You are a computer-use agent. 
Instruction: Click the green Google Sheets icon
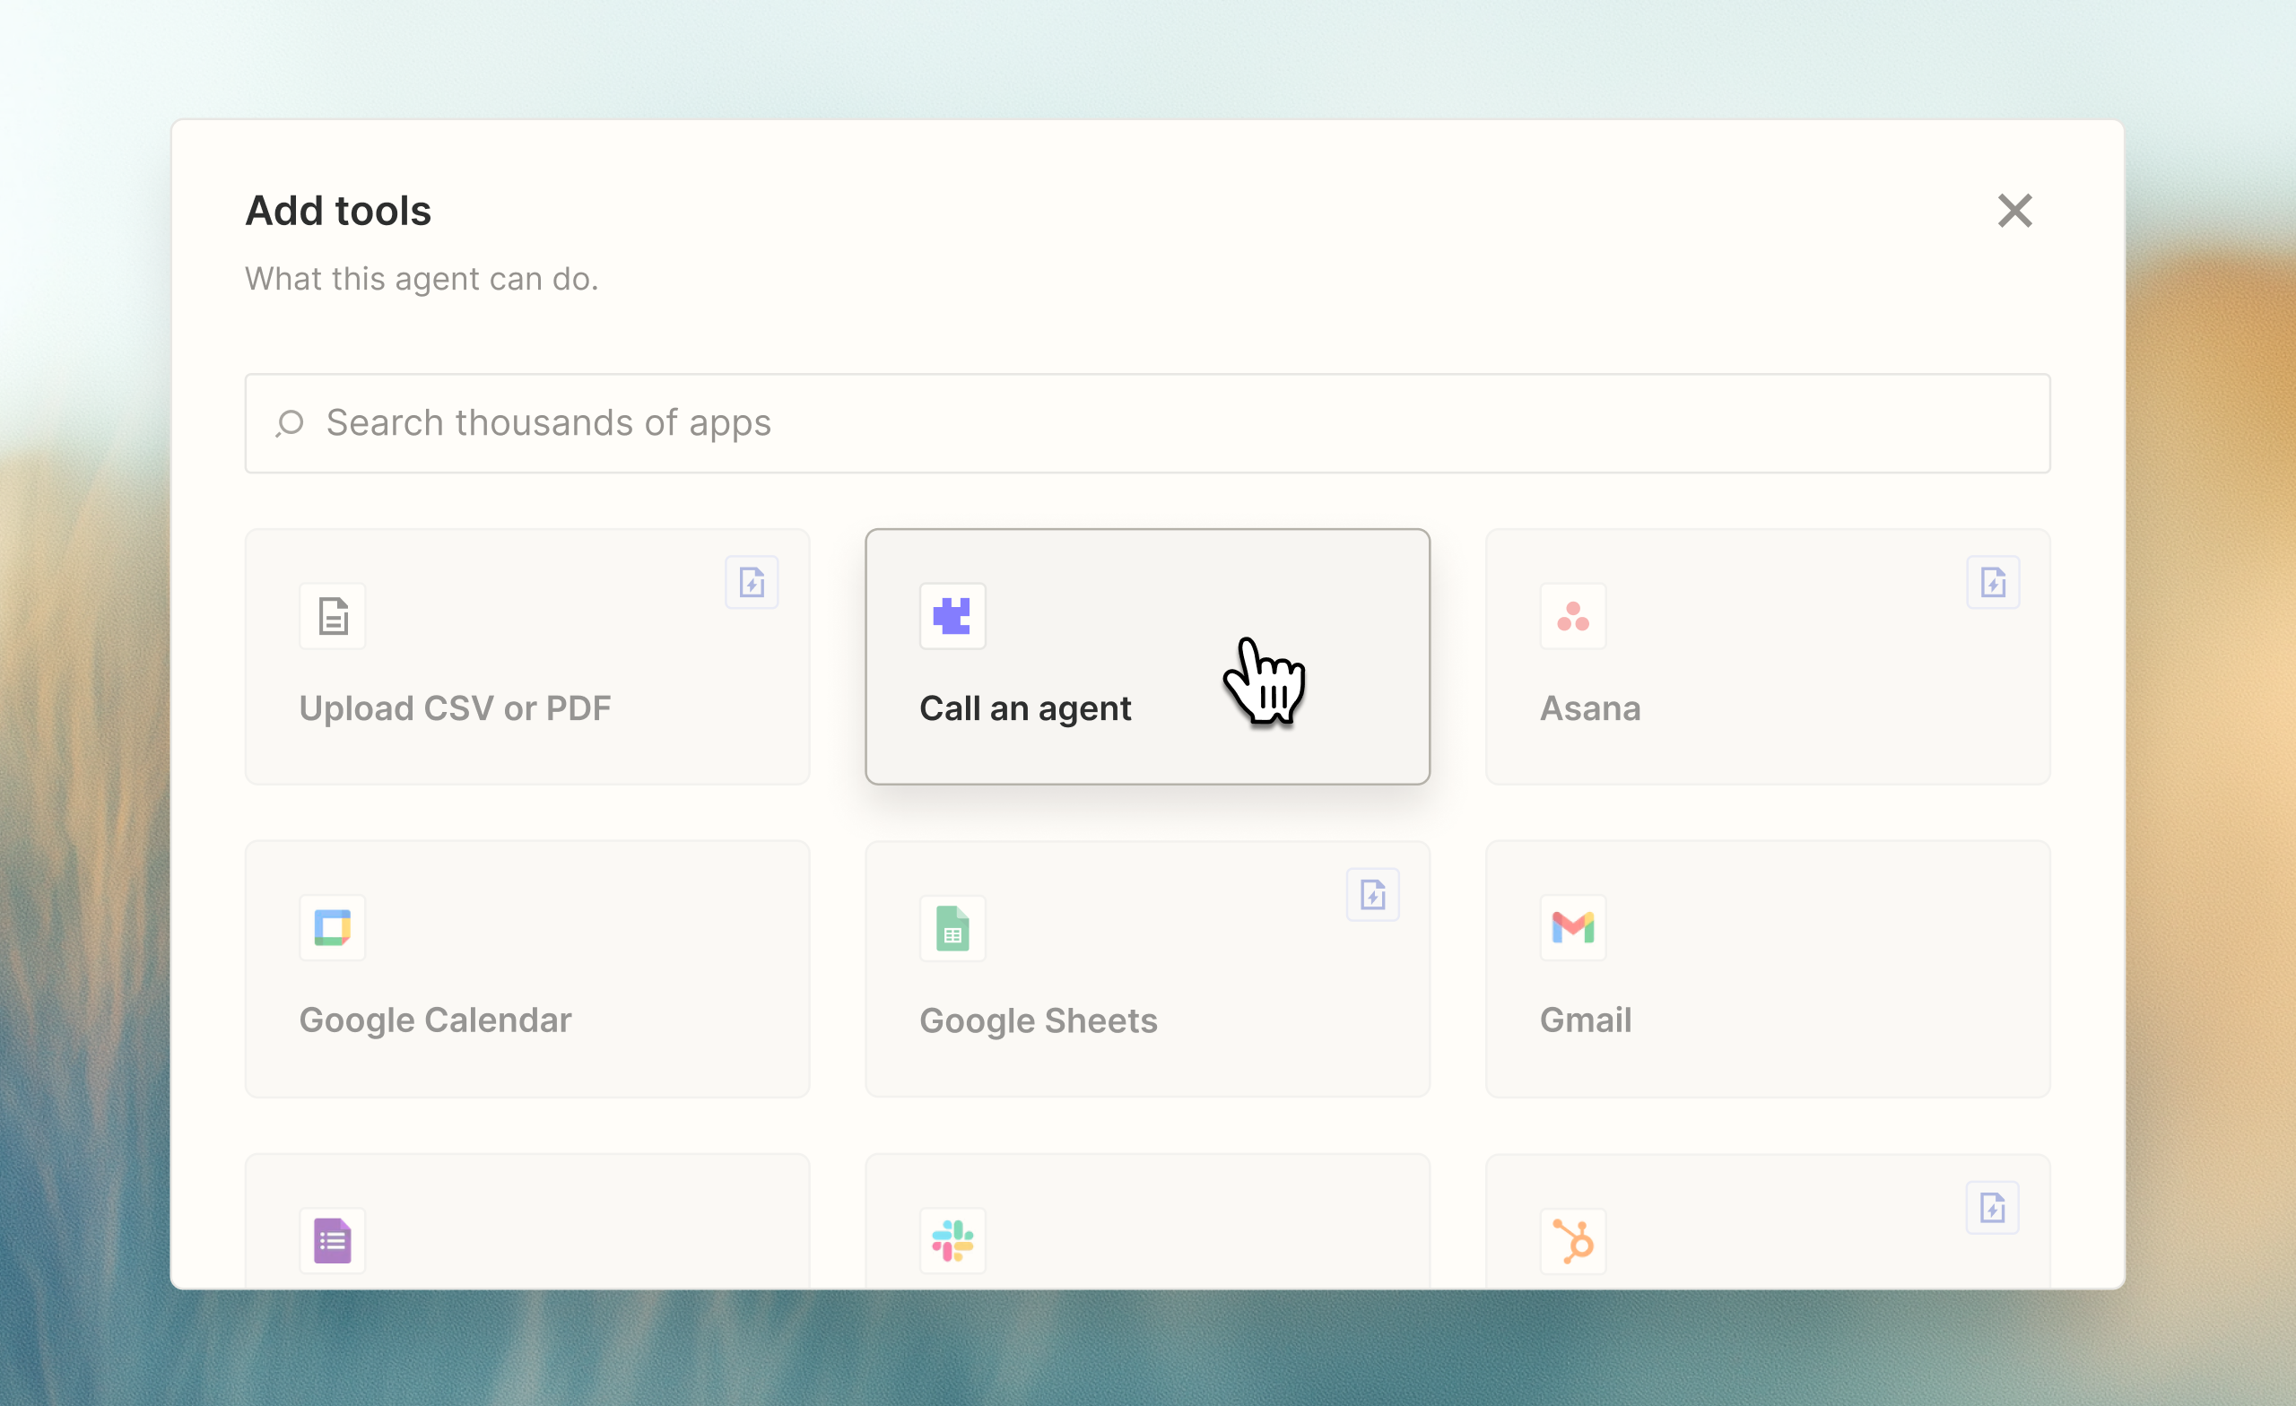click(x=952, y=928)
